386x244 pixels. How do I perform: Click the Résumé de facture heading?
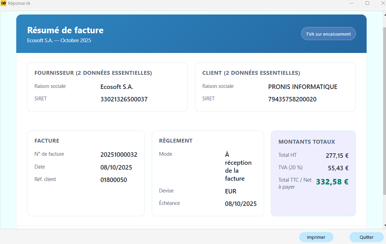[65, 30]
